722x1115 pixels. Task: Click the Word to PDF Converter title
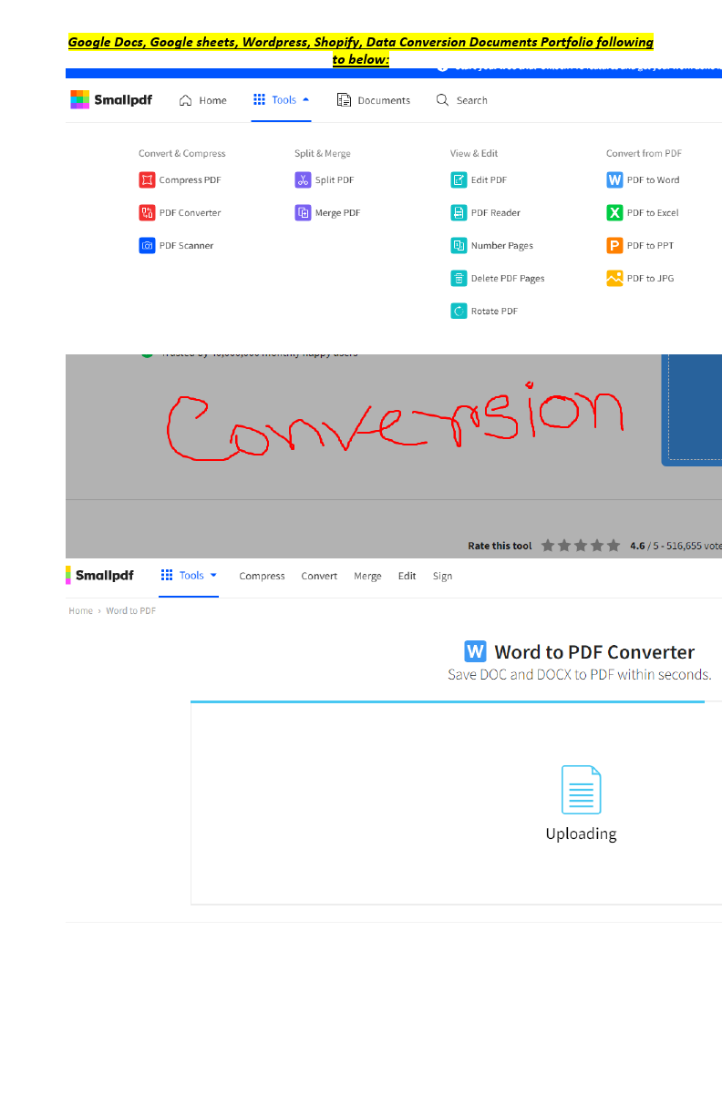594,651
